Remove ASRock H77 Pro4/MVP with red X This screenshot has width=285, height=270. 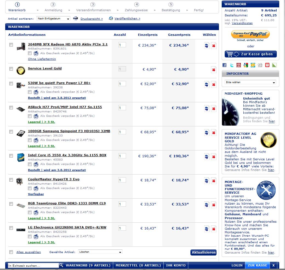pyautogui.click(x=214, y=109)
